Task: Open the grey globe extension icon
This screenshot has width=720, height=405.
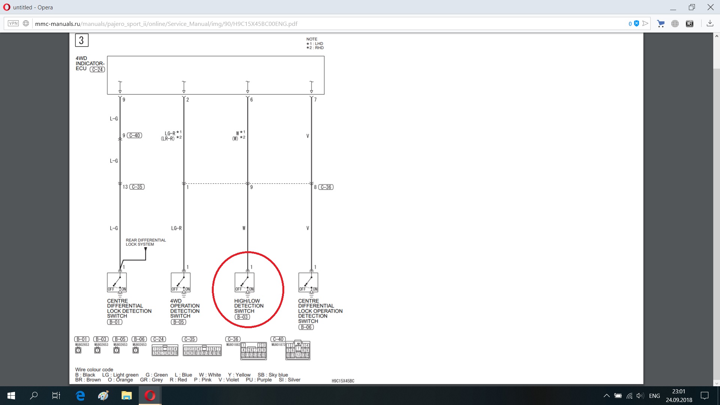Action: [675, 24]
